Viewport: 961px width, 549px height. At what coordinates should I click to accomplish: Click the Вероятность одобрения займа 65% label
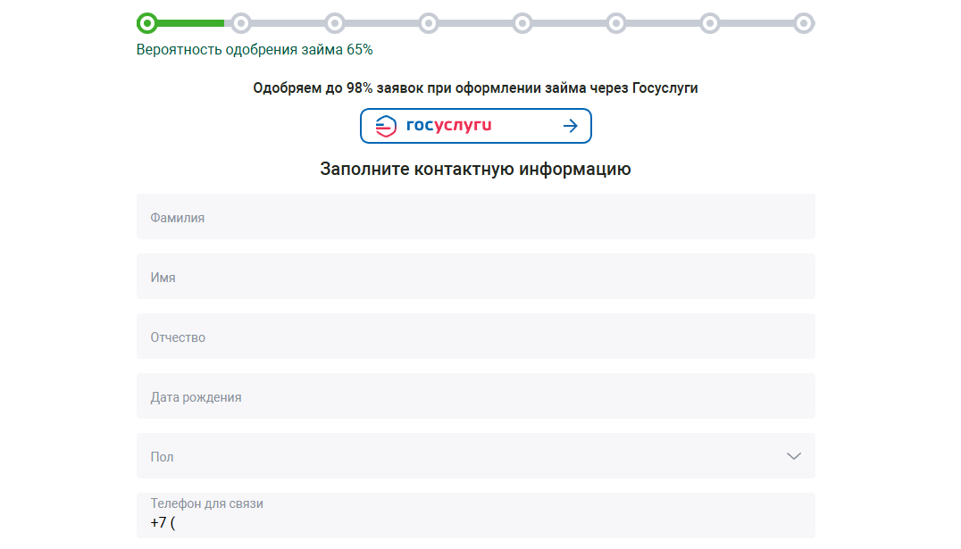coord(255,50)
